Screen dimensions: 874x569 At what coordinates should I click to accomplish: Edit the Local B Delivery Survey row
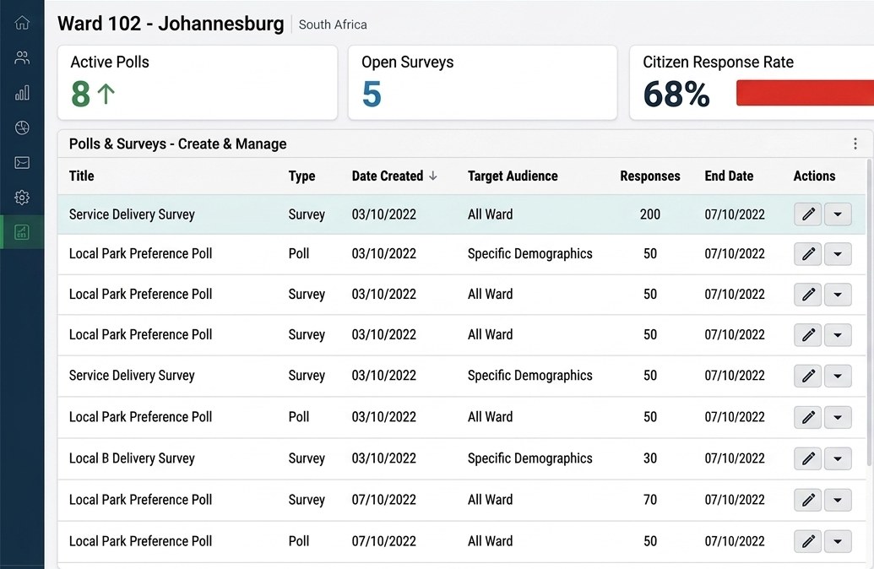pos(807,458)
